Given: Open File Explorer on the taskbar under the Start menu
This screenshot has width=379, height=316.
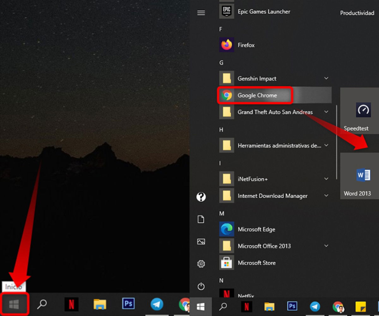Looking at the screenshot, I should pyautogui.click(x=269, y=306).
